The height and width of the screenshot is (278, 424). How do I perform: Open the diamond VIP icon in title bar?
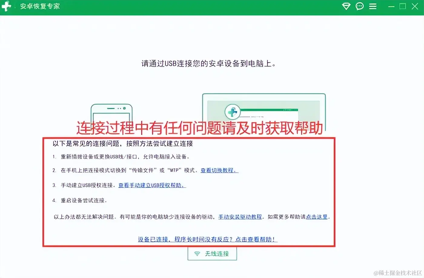click(346, 6)
